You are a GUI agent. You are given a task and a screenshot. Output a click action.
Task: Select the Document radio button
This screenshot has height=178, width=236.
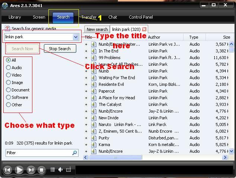click(8, 90)
